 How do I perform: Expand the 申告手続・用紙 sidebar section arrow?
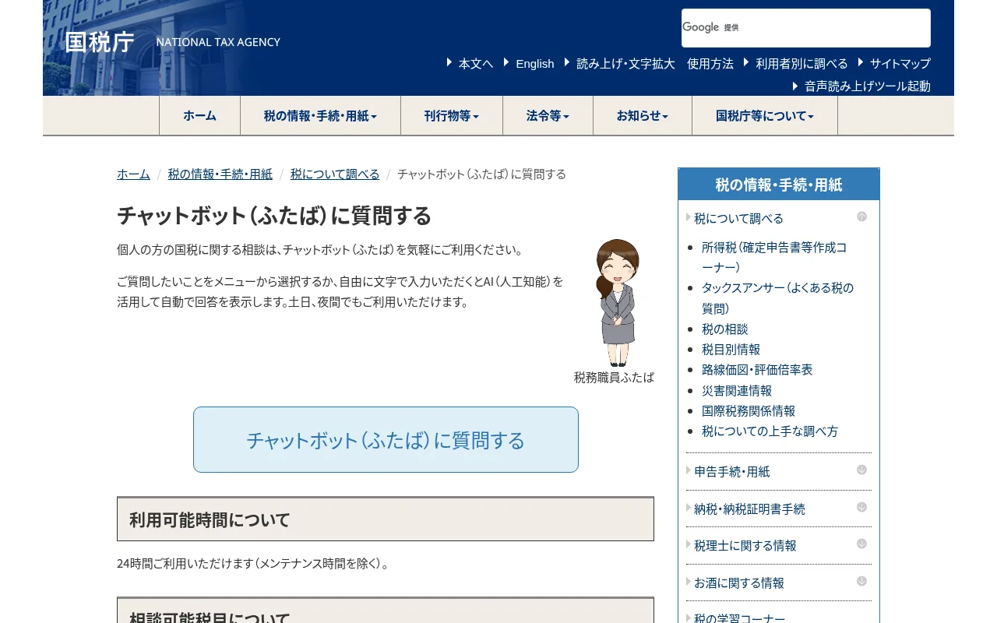[861, 470]
